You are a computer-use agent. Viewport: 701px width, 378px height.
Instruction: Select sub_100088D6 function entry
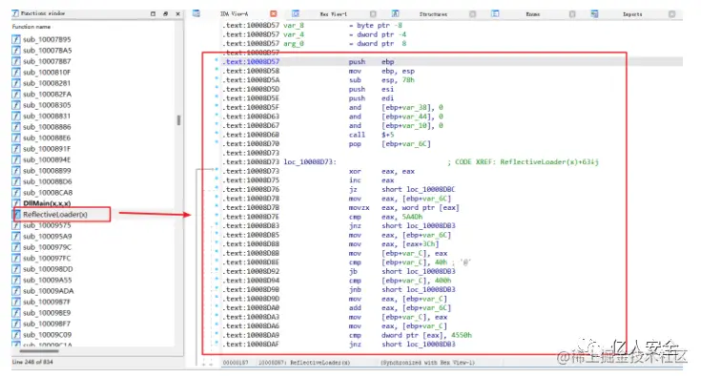(47, 181)
